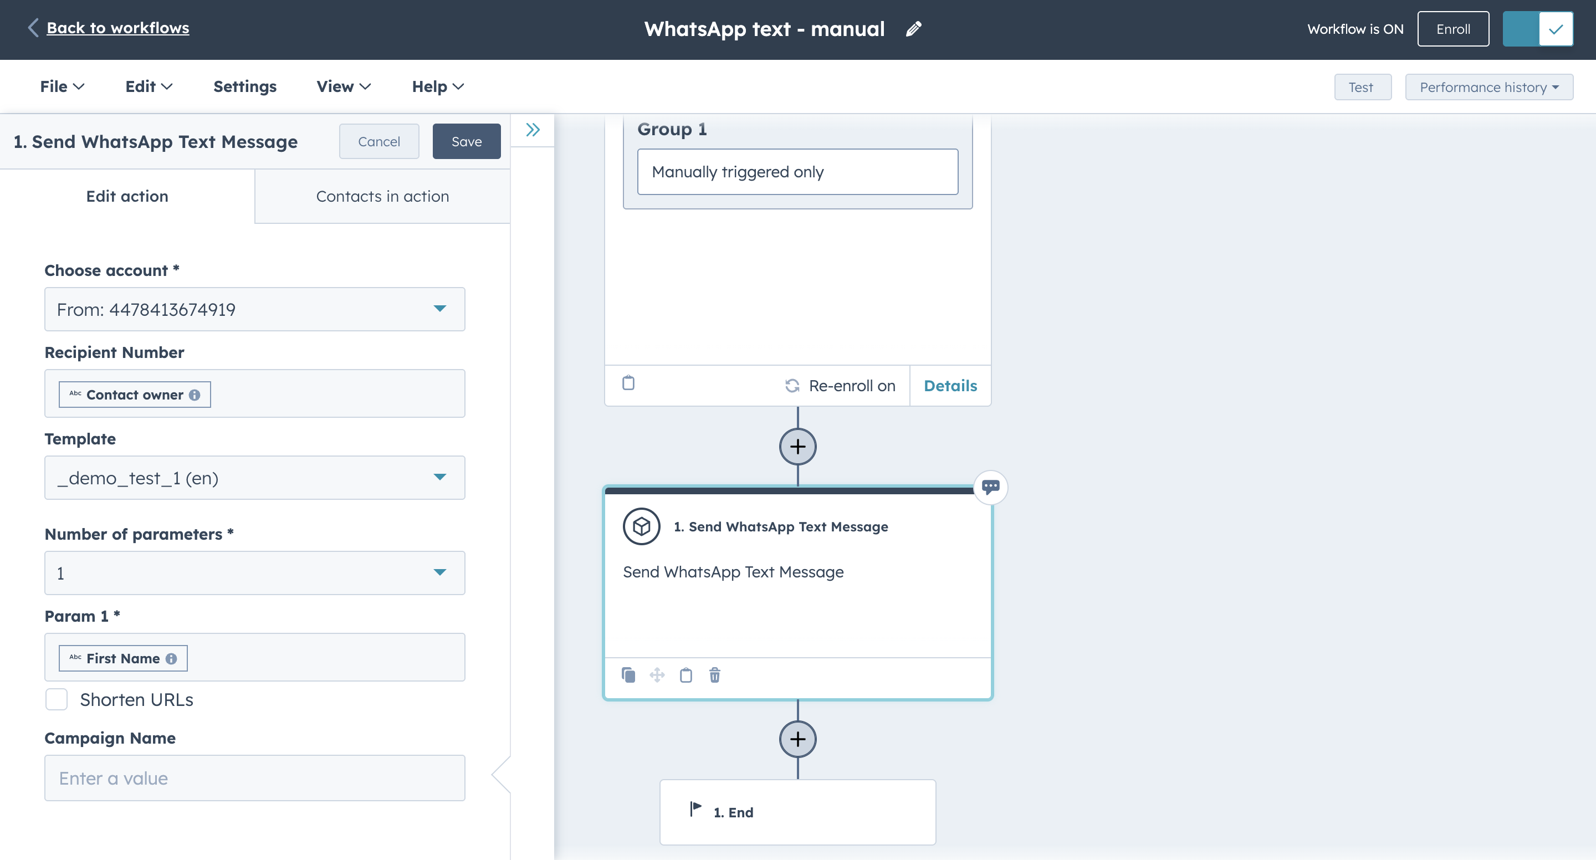Click info icon on First Name token
1596x860 pixels.
point(171,659)
